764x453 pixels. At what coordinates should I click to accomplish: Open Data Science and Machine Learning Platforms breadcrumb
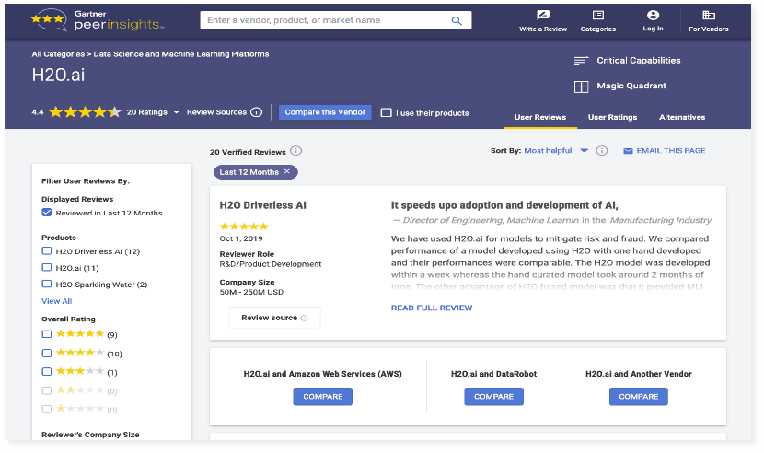180,54
